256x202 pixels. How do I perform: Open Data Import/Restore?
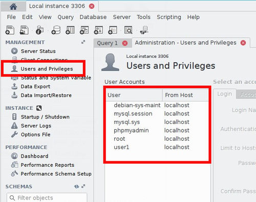46,95
